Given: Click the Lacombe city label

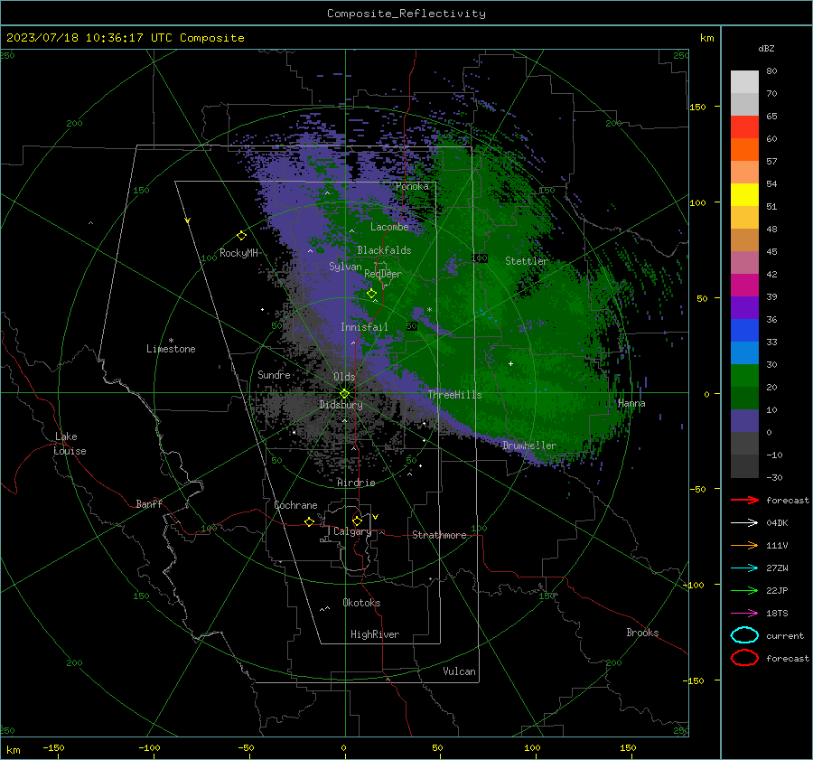Looking at the screenshot, I should click(x=389, y=227).
